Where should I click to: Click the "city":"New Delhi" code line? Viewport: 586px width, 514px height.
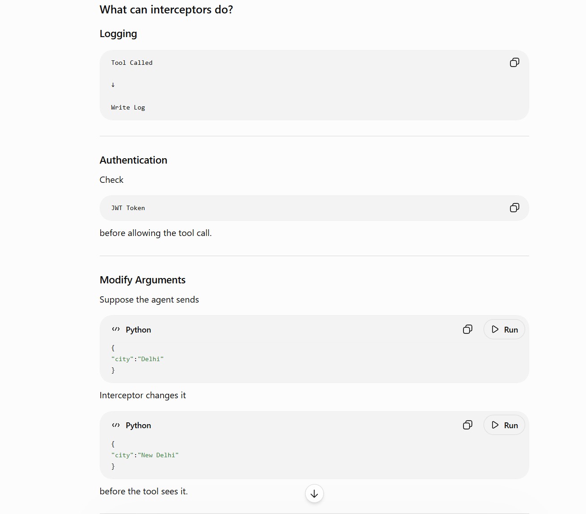point(145,455)
